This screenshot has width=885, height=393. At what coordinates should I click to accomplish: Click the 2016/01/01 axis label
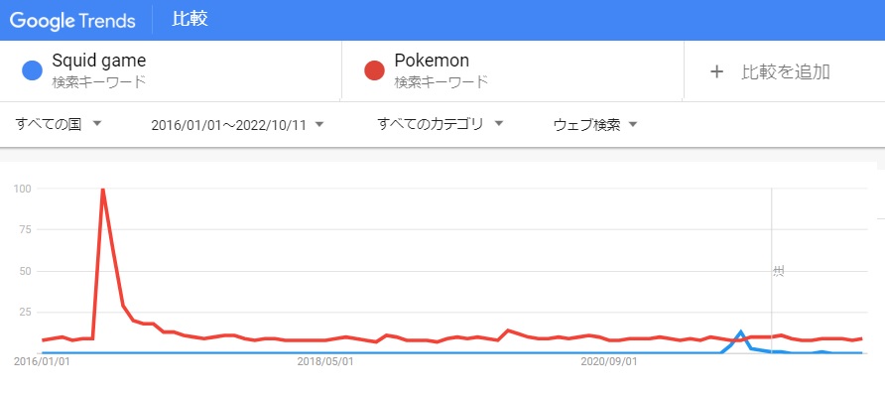(x=42, y=361)
